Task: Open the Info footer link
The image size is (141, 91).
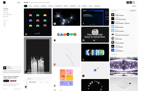Action: tap(20, 89)
